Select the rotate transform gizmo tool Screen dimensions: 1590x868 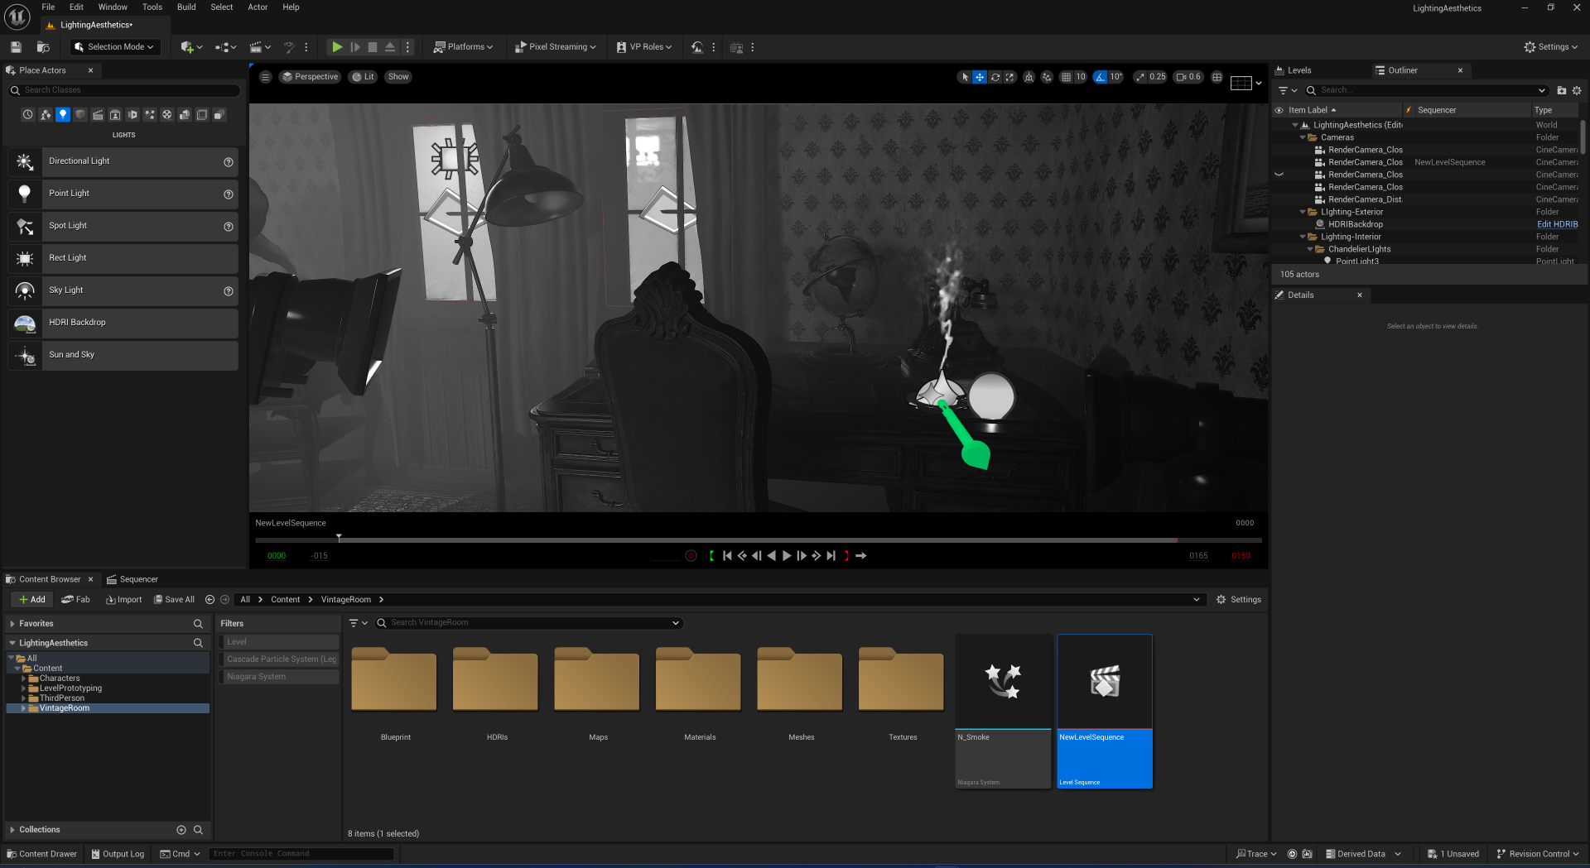(995, 77)
